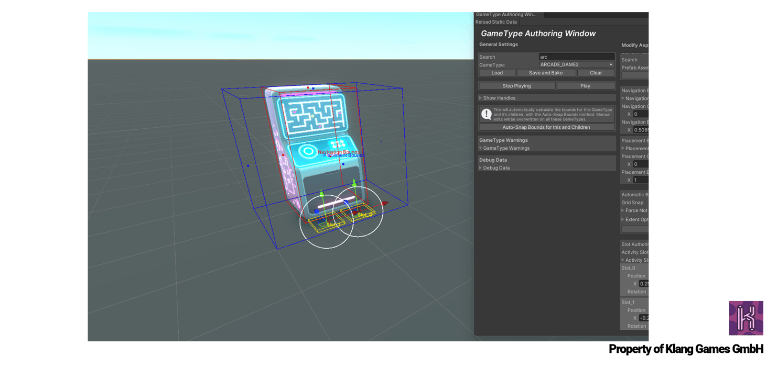Click the 'Grid Snap' label
This screenshot has height=368, width=777.
[x=632, y=203]
